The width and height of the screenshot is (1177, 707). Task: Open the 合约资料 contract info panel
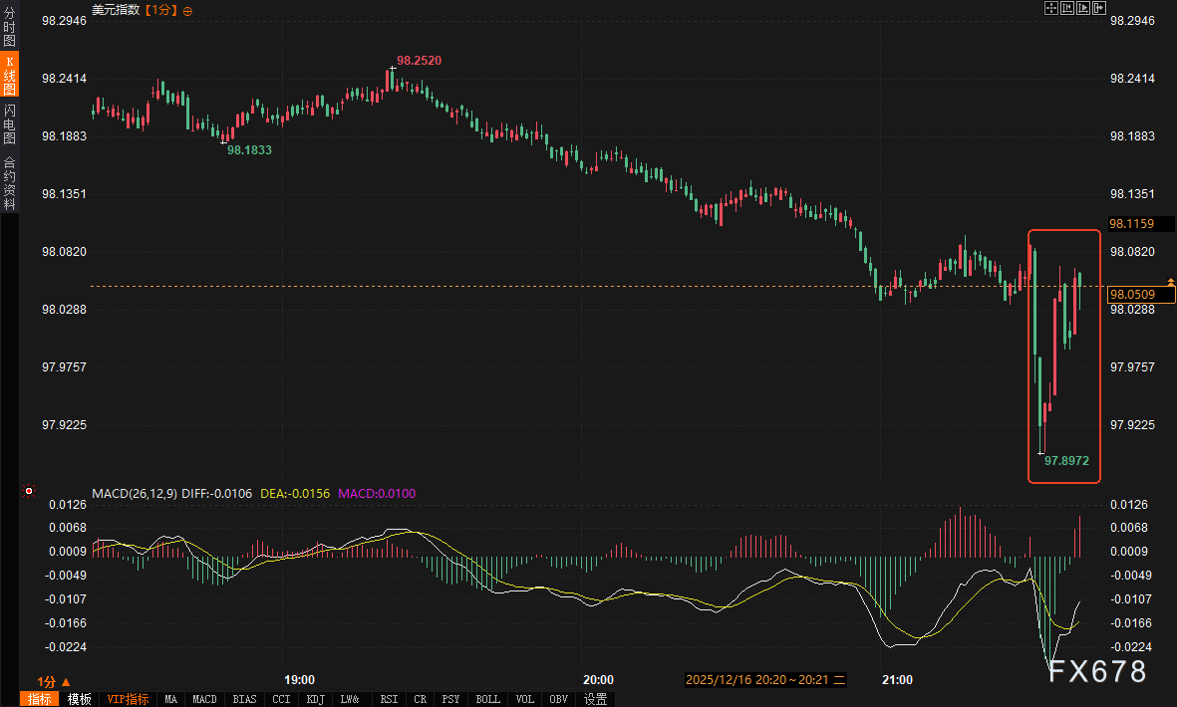9,183
